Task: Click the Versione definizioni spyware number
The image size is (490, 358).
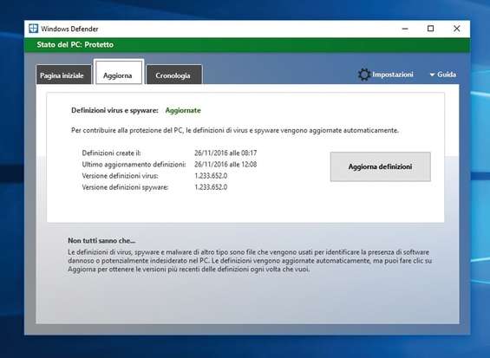Action: (x=211, y=187)
